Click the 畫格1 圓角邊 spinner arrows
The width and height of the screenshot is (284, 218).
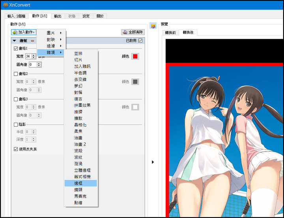[39, 65]
